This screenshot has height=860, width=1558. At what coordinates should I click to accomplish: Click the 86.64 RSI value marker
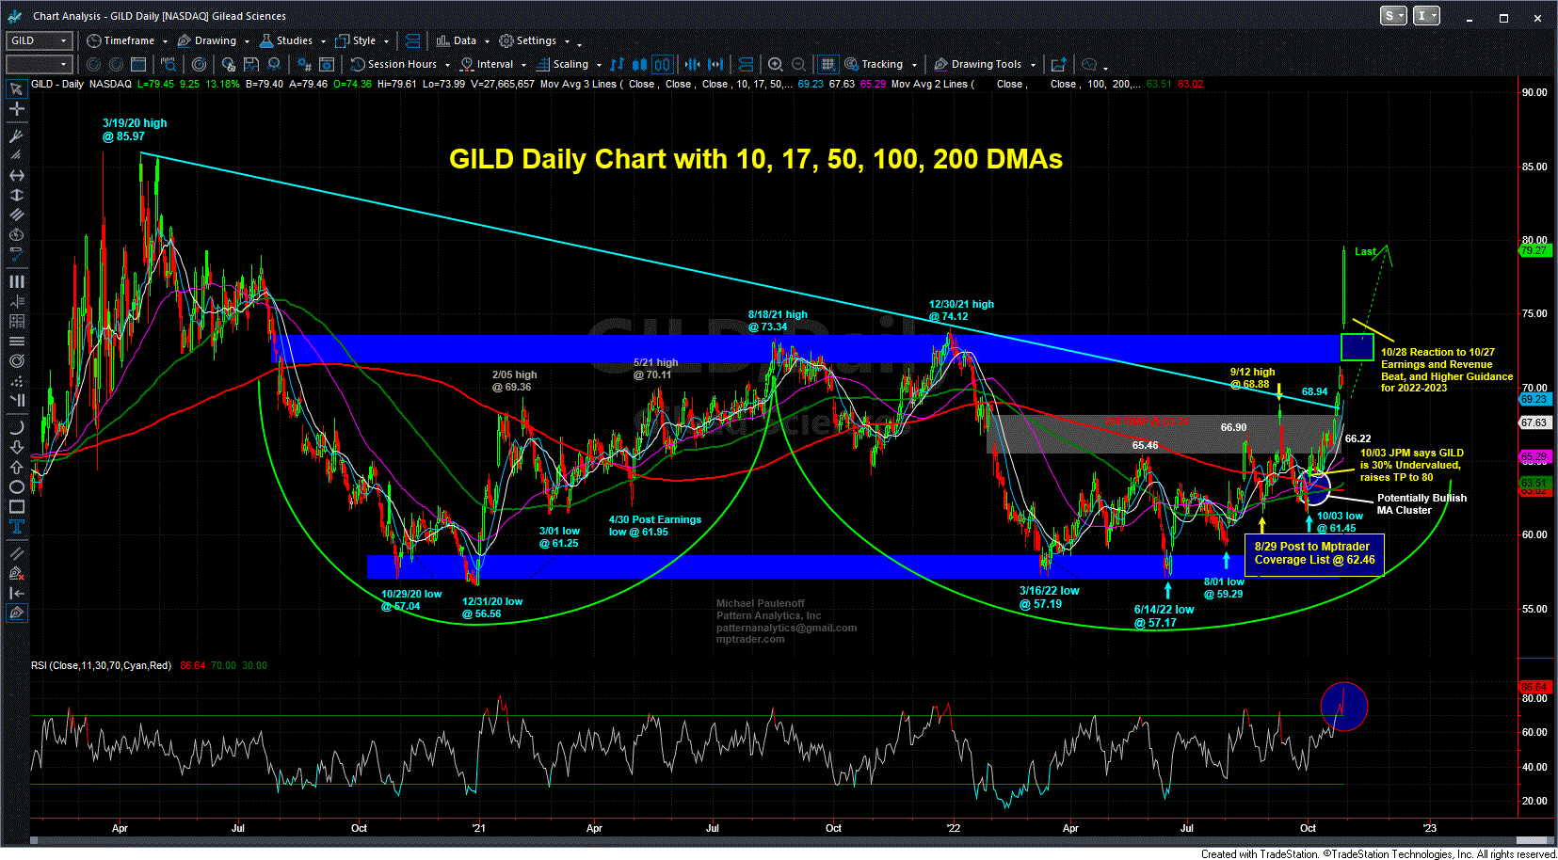click(x=1534, y=687)
